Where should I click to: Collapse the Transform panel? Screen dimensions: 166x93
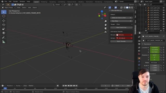click(142, 44)
